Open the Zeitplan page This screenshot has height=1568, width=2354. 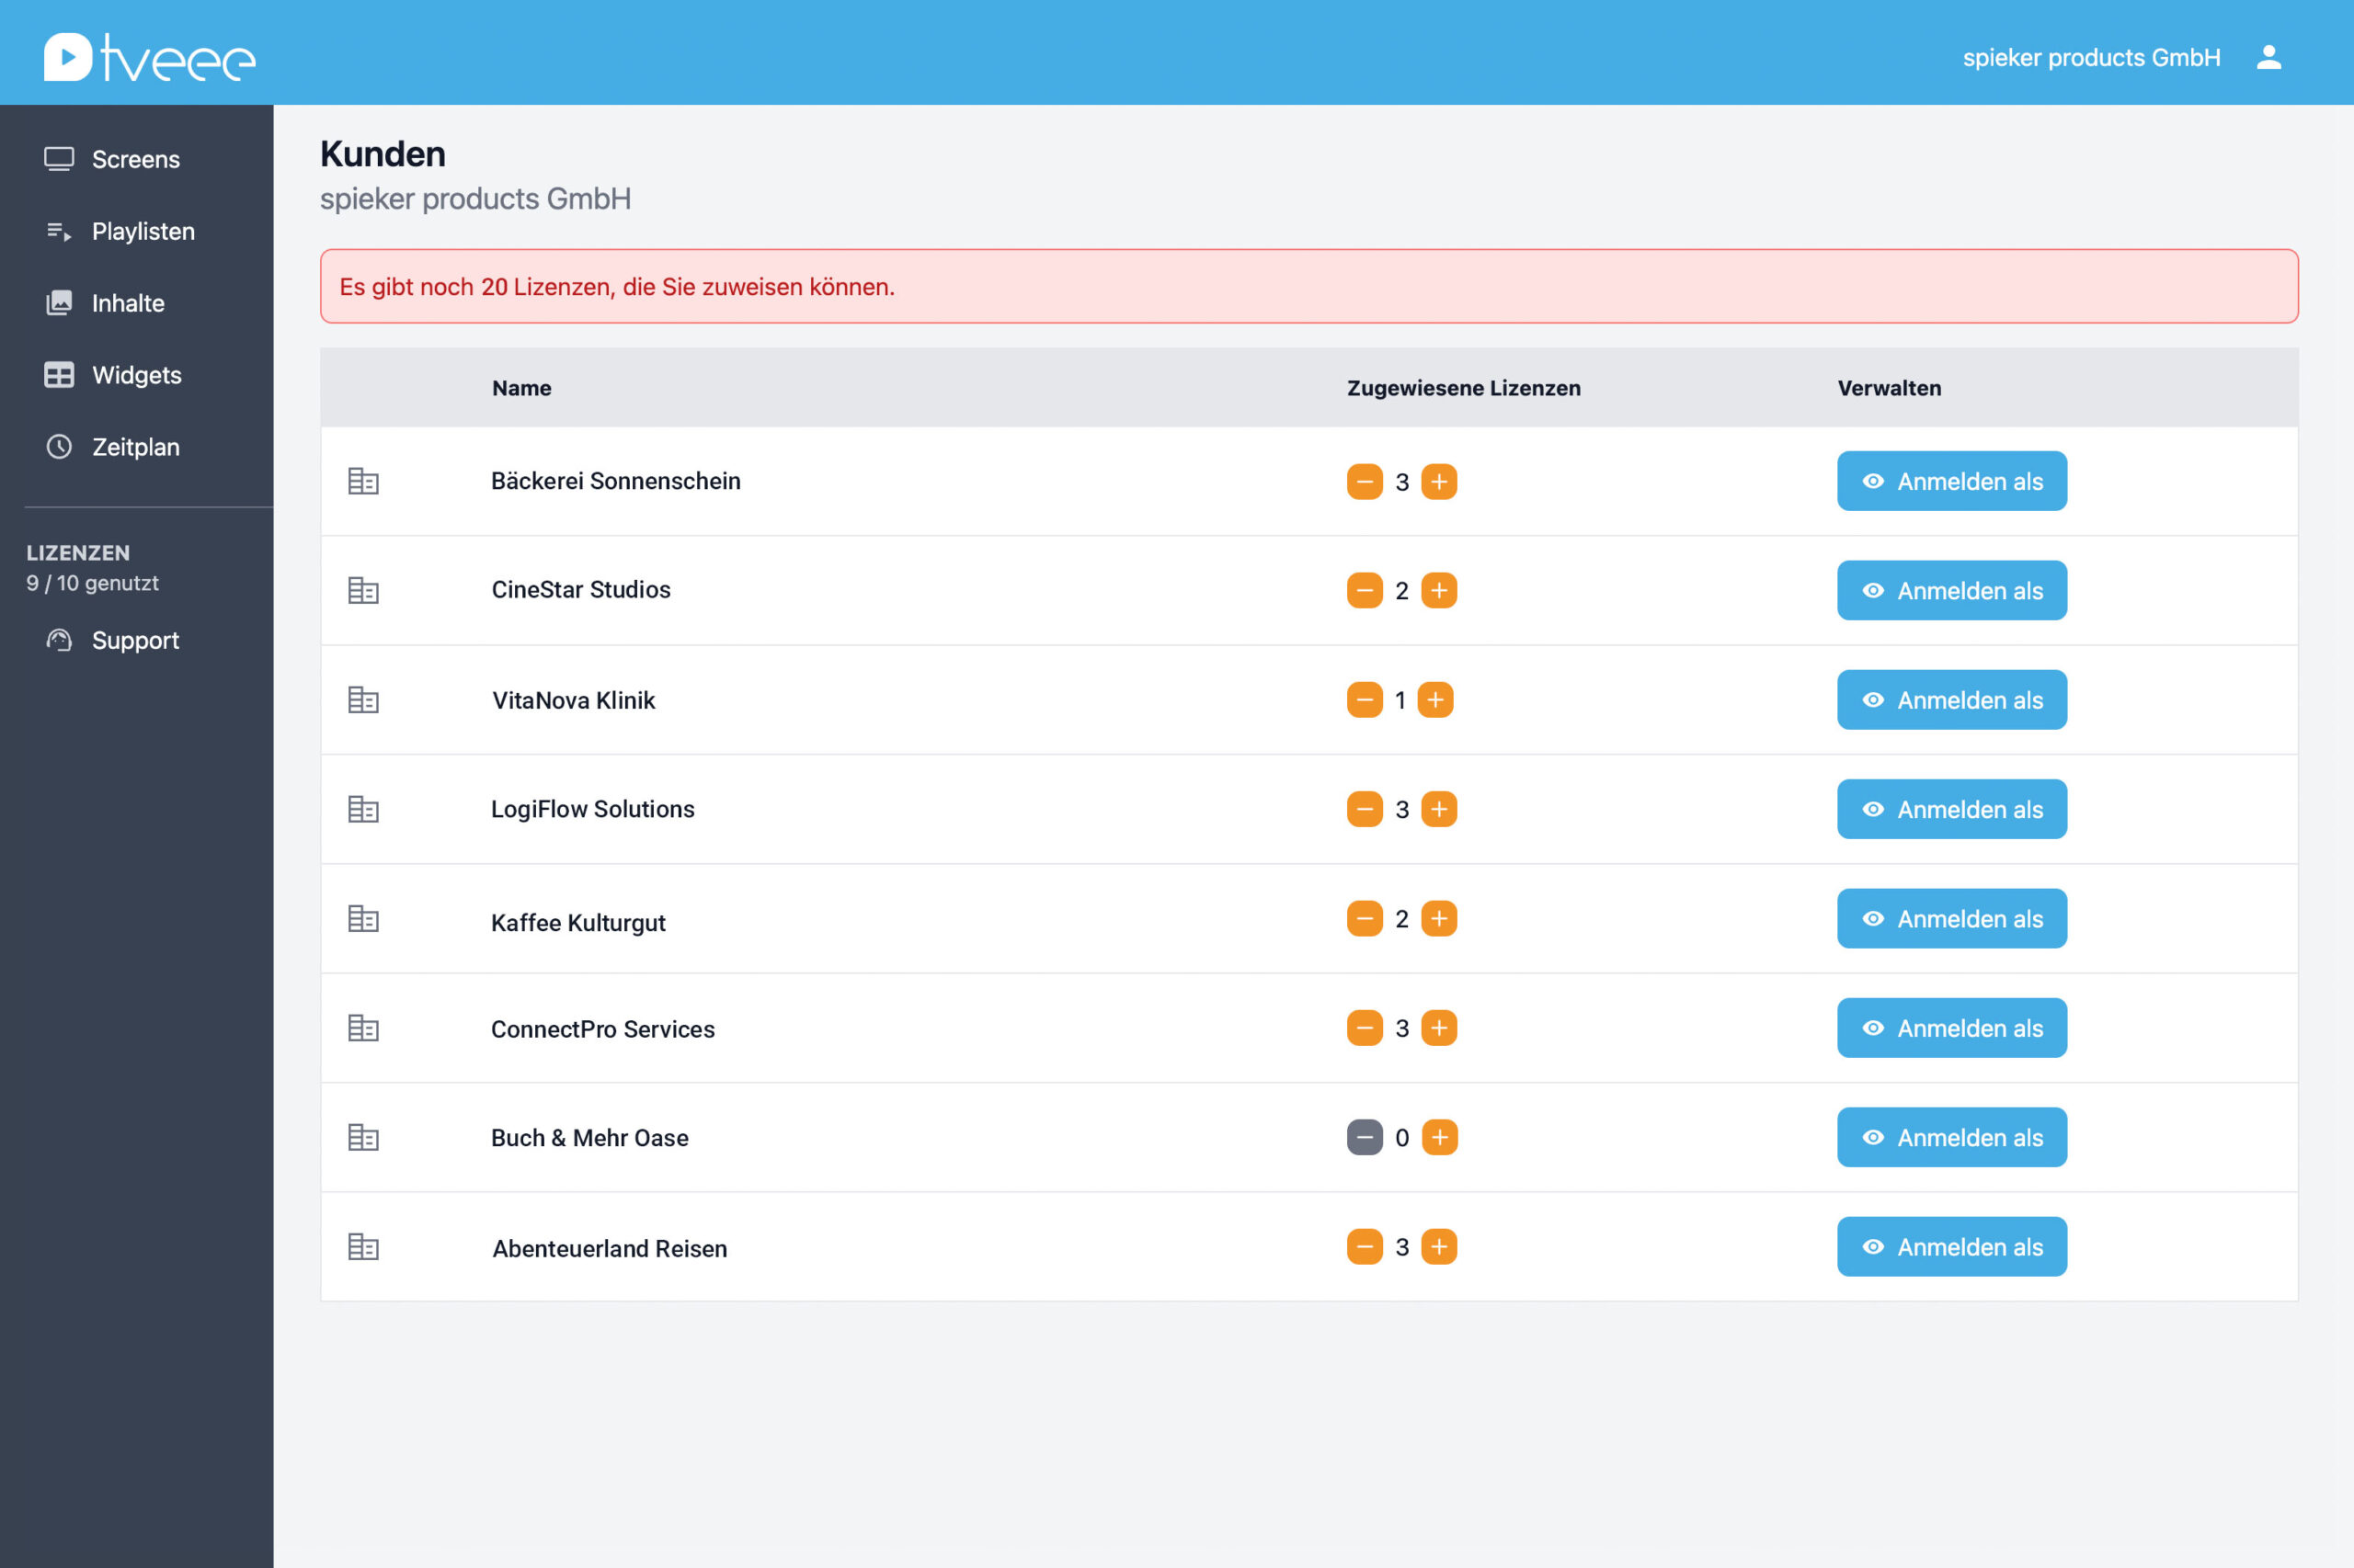click(135, 447)
